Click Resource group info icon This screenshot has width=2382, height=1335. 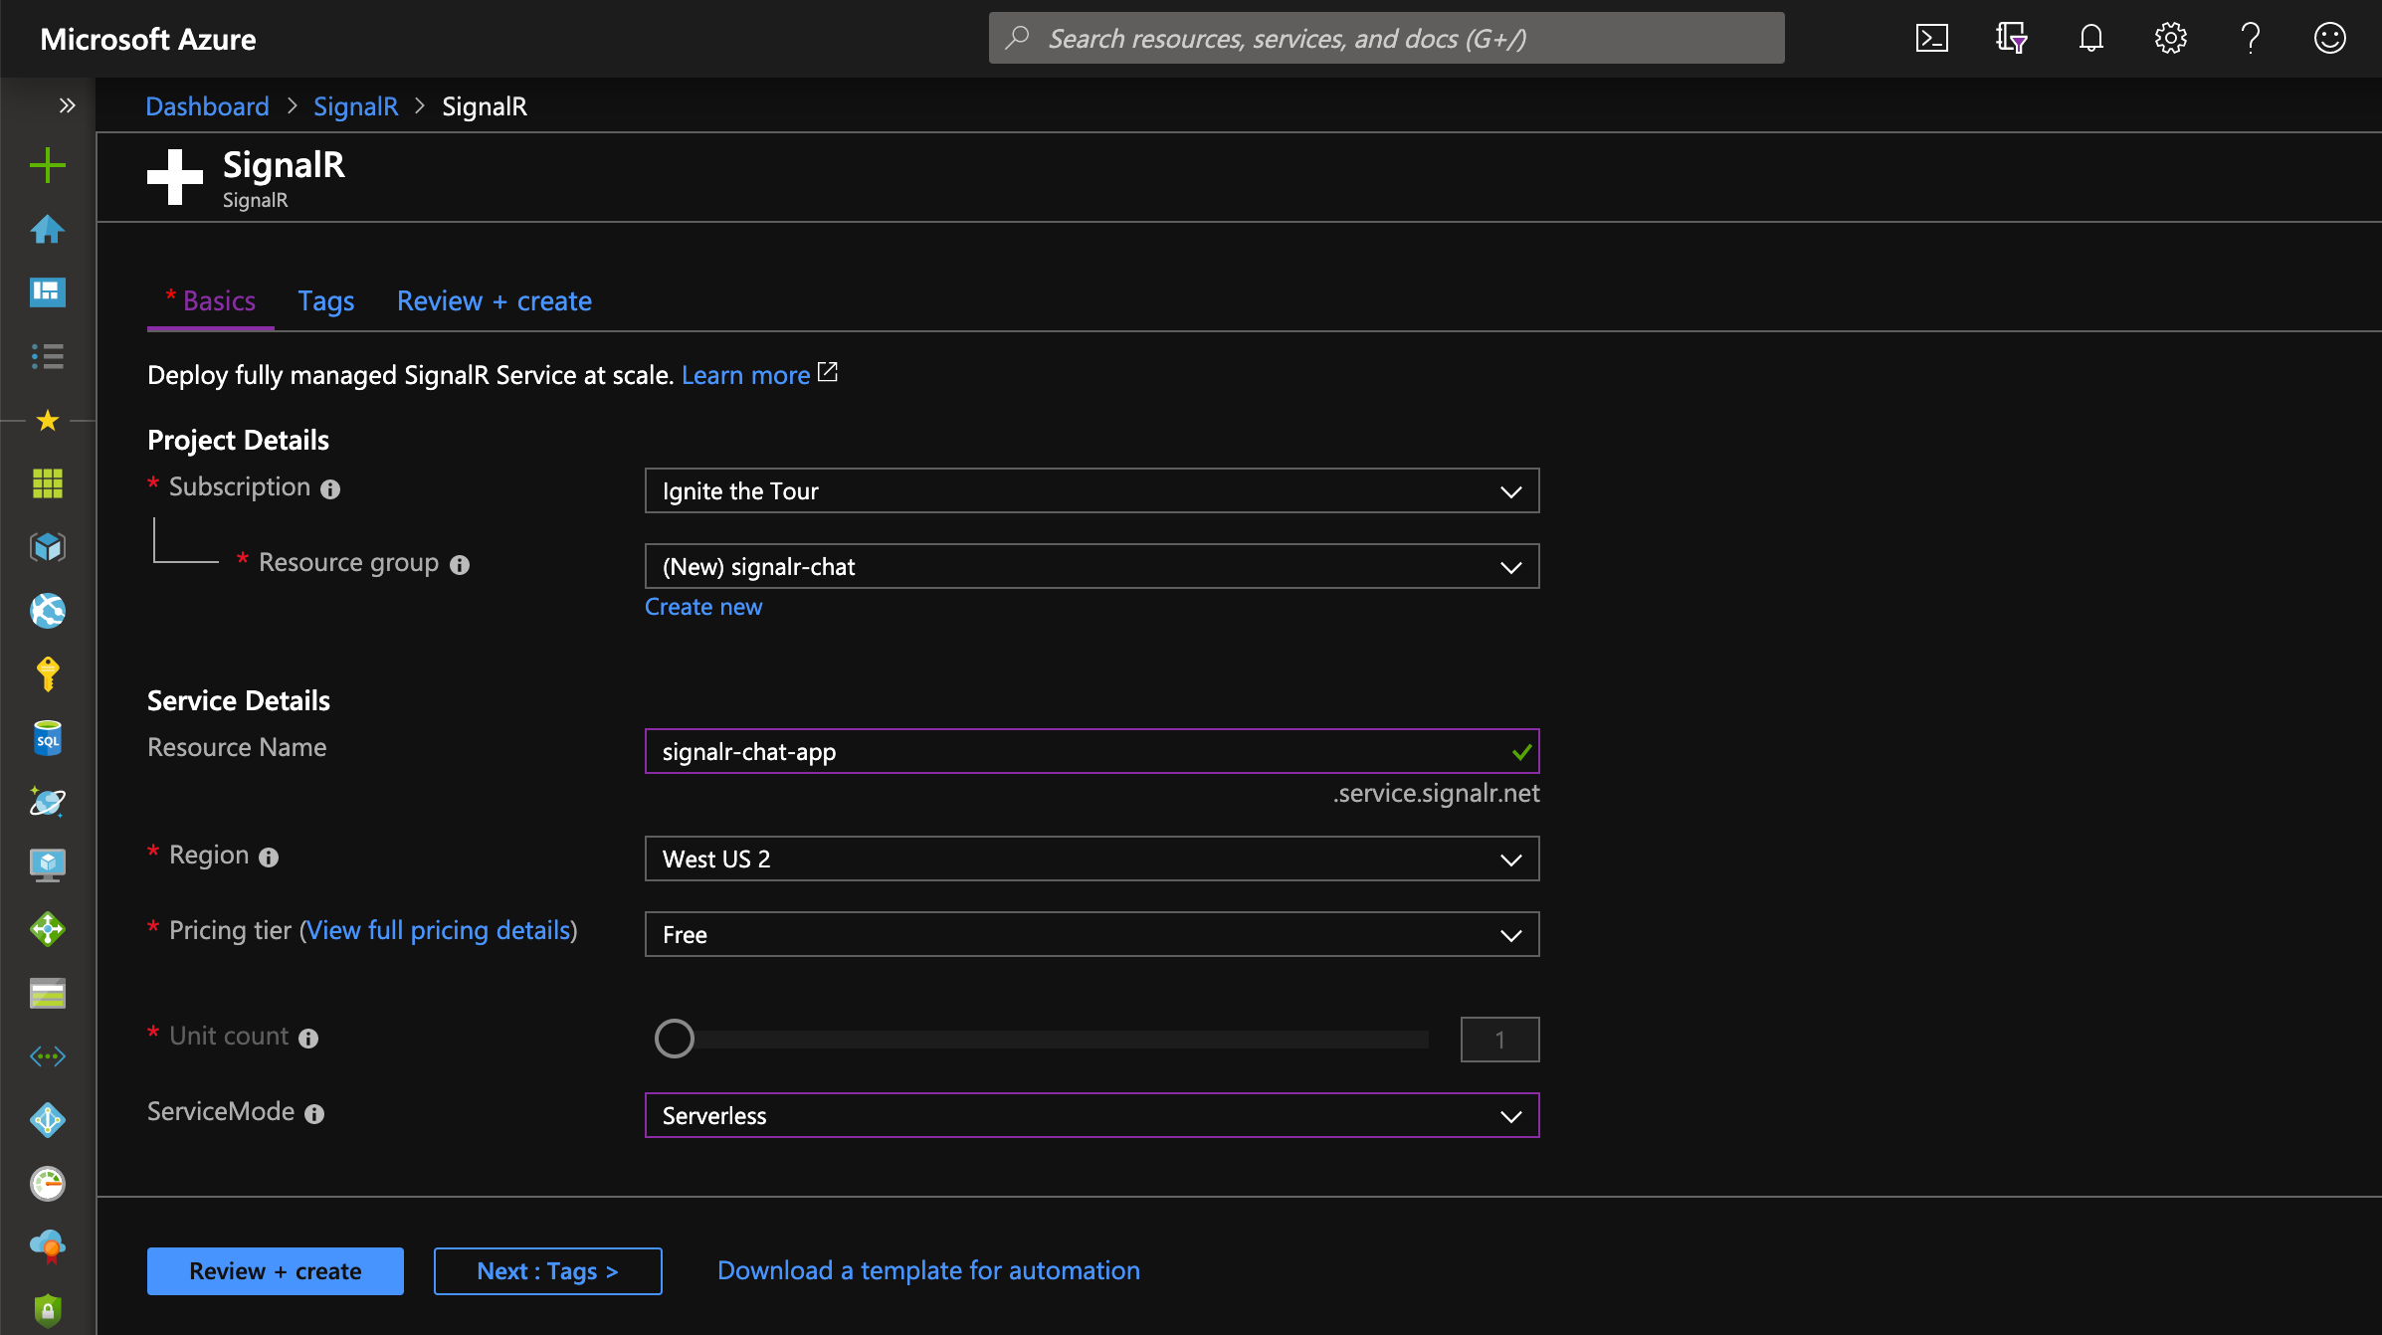(x=460, y=565)
